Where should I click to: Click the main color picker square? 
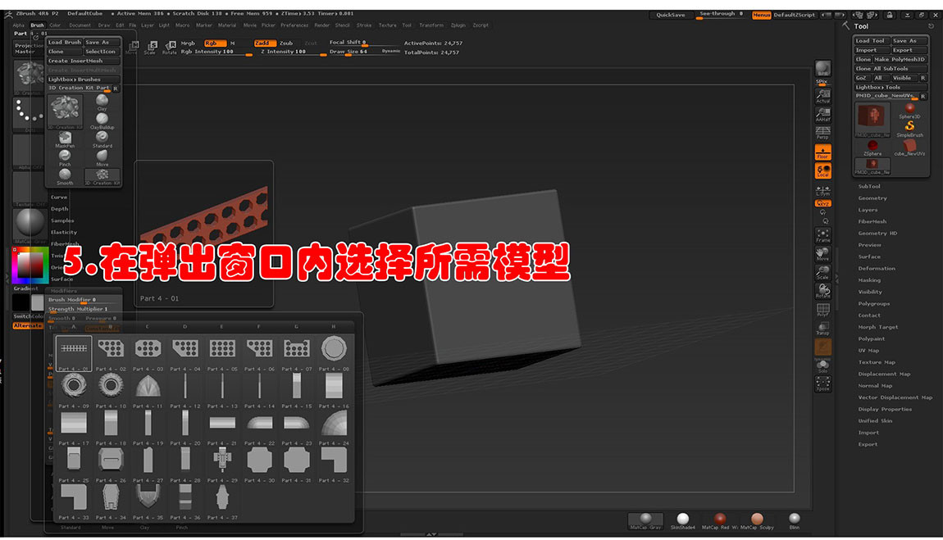[30, 265]
